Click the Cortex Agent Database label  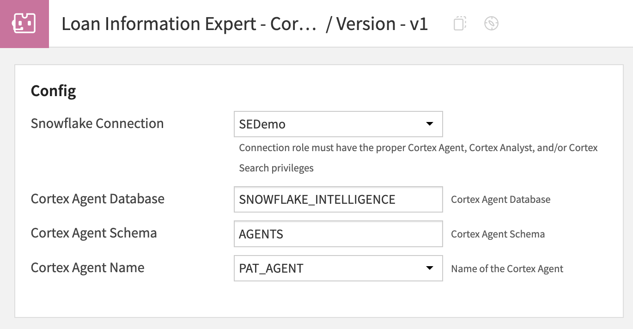coord(97,199)
